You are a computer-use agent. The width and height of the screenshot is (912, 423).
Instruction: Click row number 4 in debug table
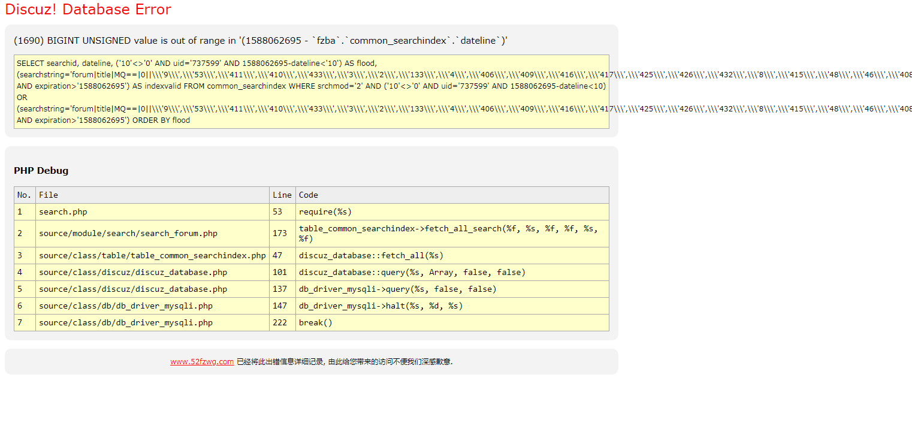[25, 273]
